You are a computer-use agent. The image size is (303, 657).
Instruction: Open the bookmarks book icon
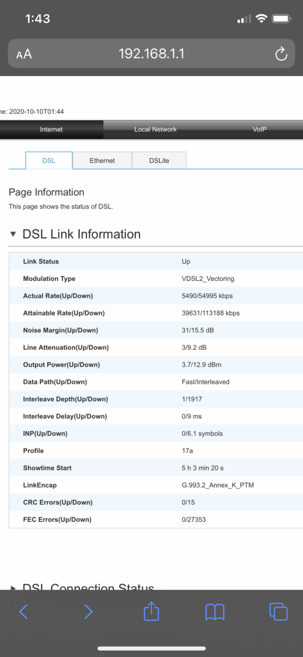tap(215, 612)
